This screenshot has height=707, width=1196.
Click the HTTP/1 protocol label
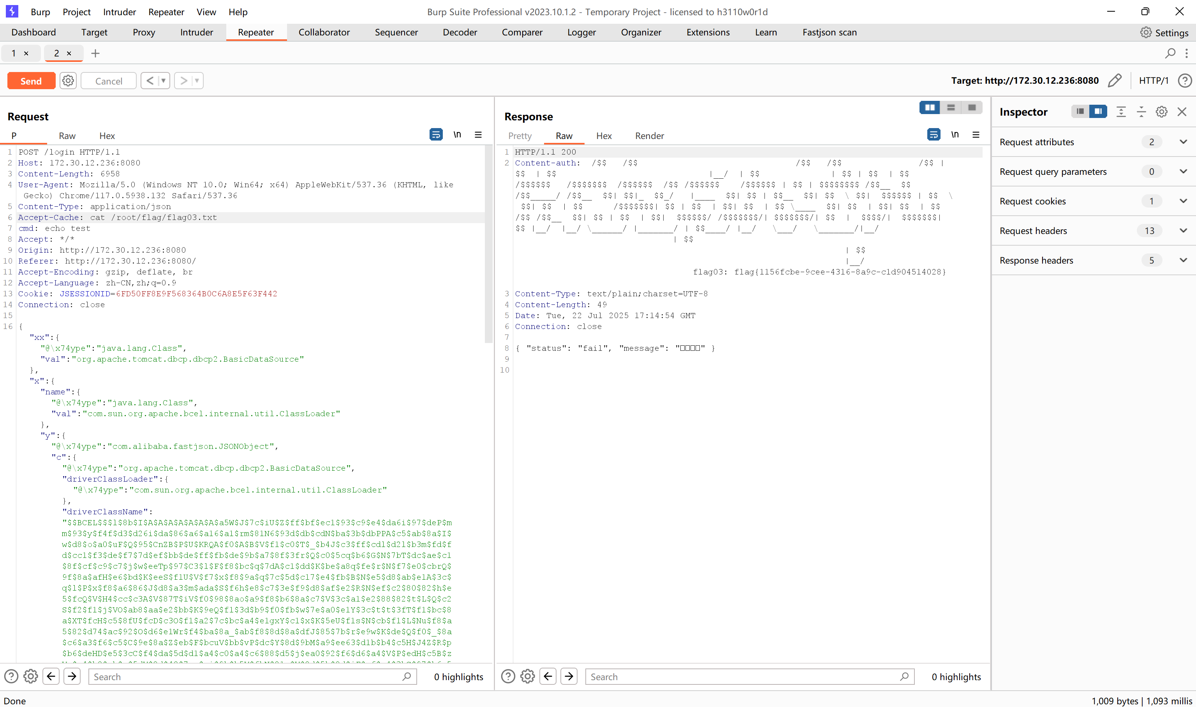click(x=1153, y=81)
